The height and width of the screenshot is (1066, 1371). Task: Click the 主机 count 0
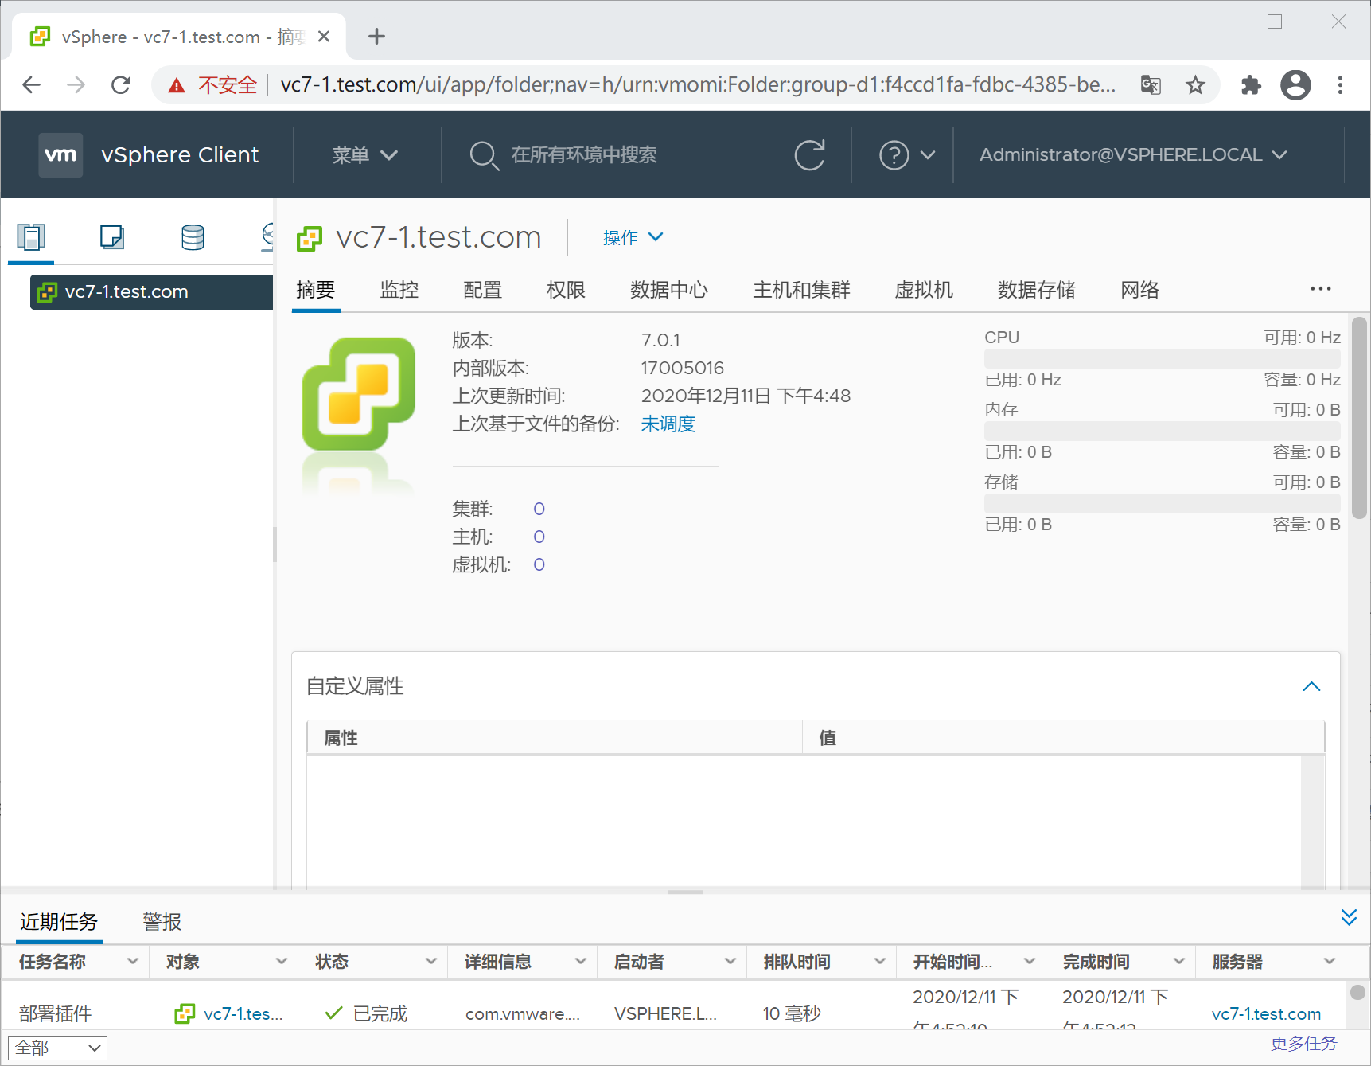coord(539,537)
